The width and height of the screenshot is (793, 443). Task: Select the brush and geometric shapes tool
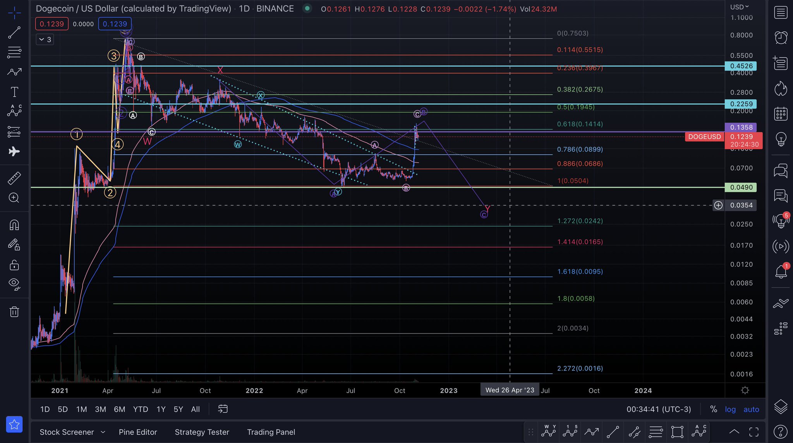[x=14, y=72]
